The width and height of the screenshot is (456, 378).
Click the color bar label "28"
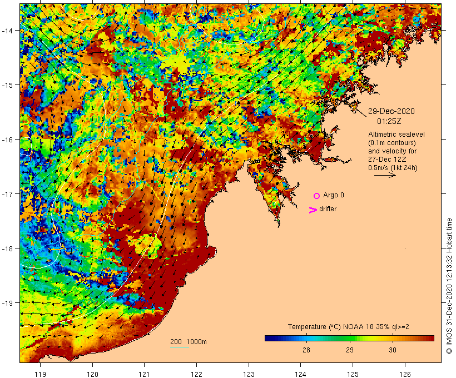pos(306,350)
